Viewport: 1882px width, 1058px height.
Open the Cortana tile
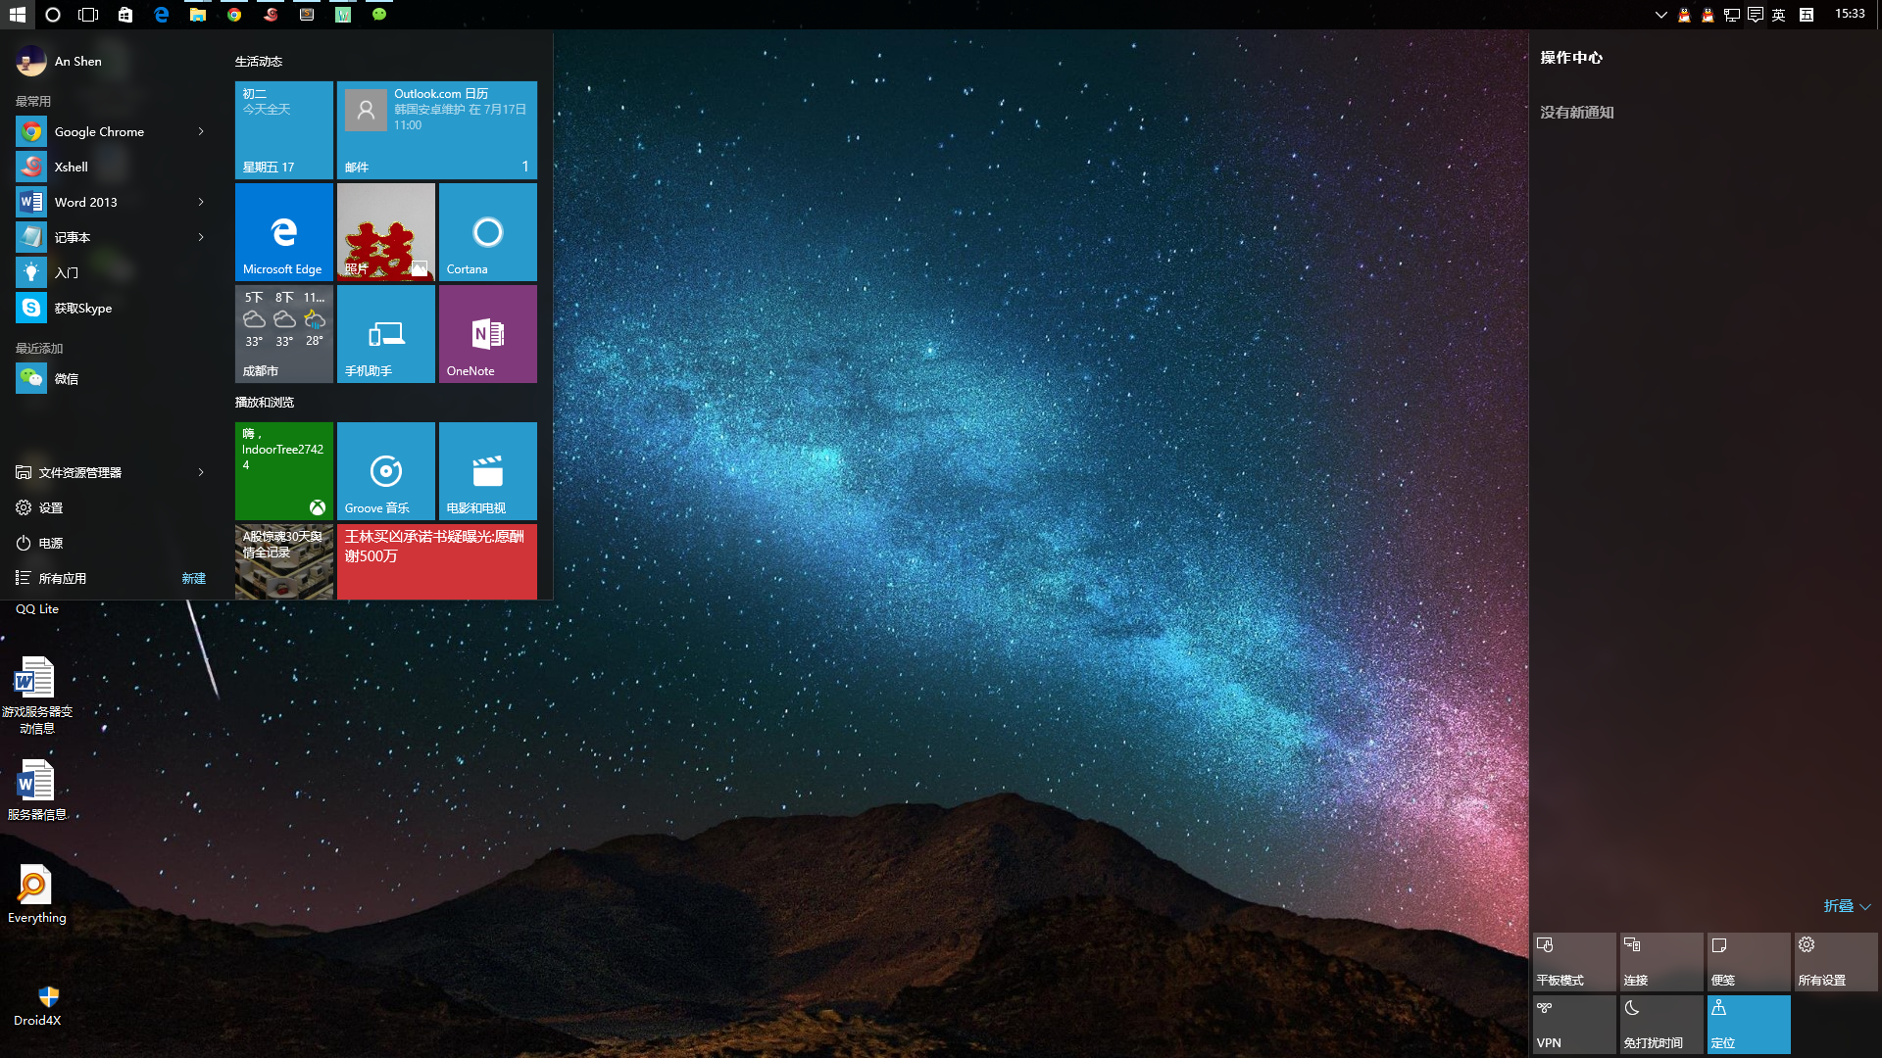coord(487,232)
